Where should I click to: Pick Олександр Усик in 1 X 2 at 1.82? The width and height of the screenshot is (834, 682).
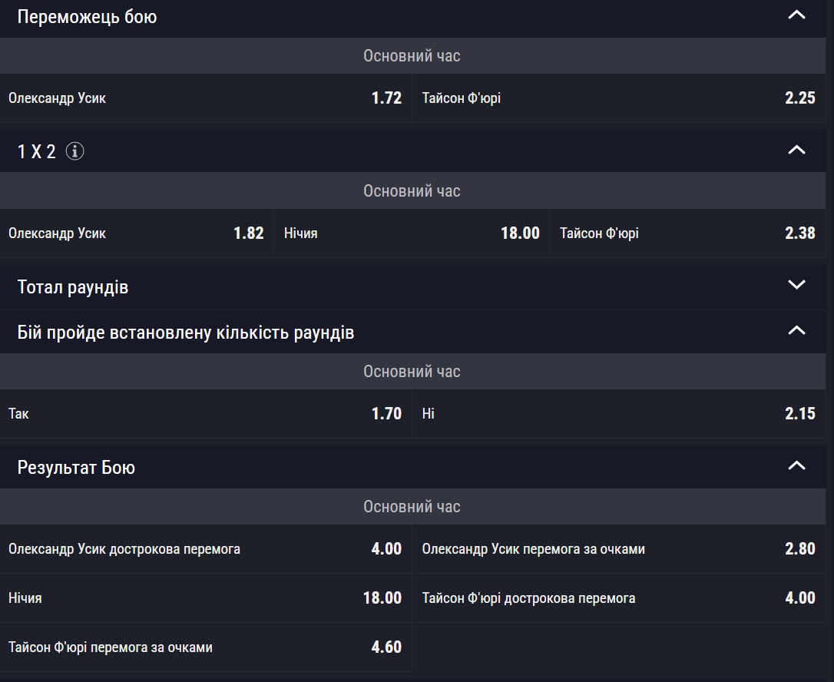click(136, 233)
